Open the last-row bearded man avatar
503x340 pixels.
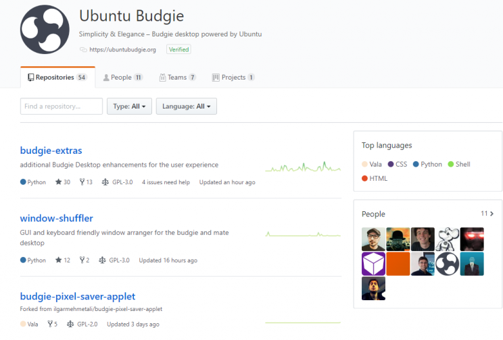click(373, 289)
